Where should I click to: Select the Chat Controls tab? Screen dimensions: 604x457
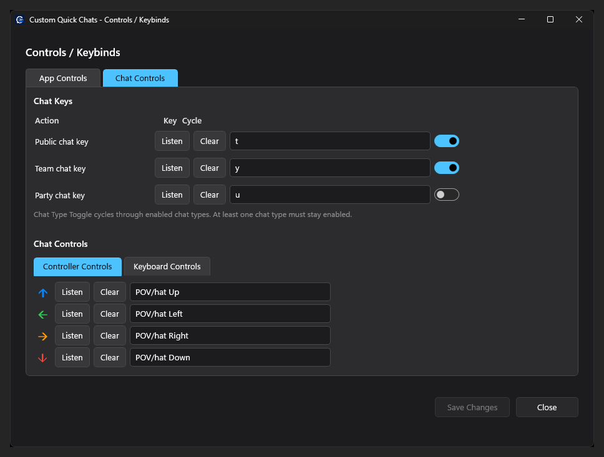(x=140, y=78)
